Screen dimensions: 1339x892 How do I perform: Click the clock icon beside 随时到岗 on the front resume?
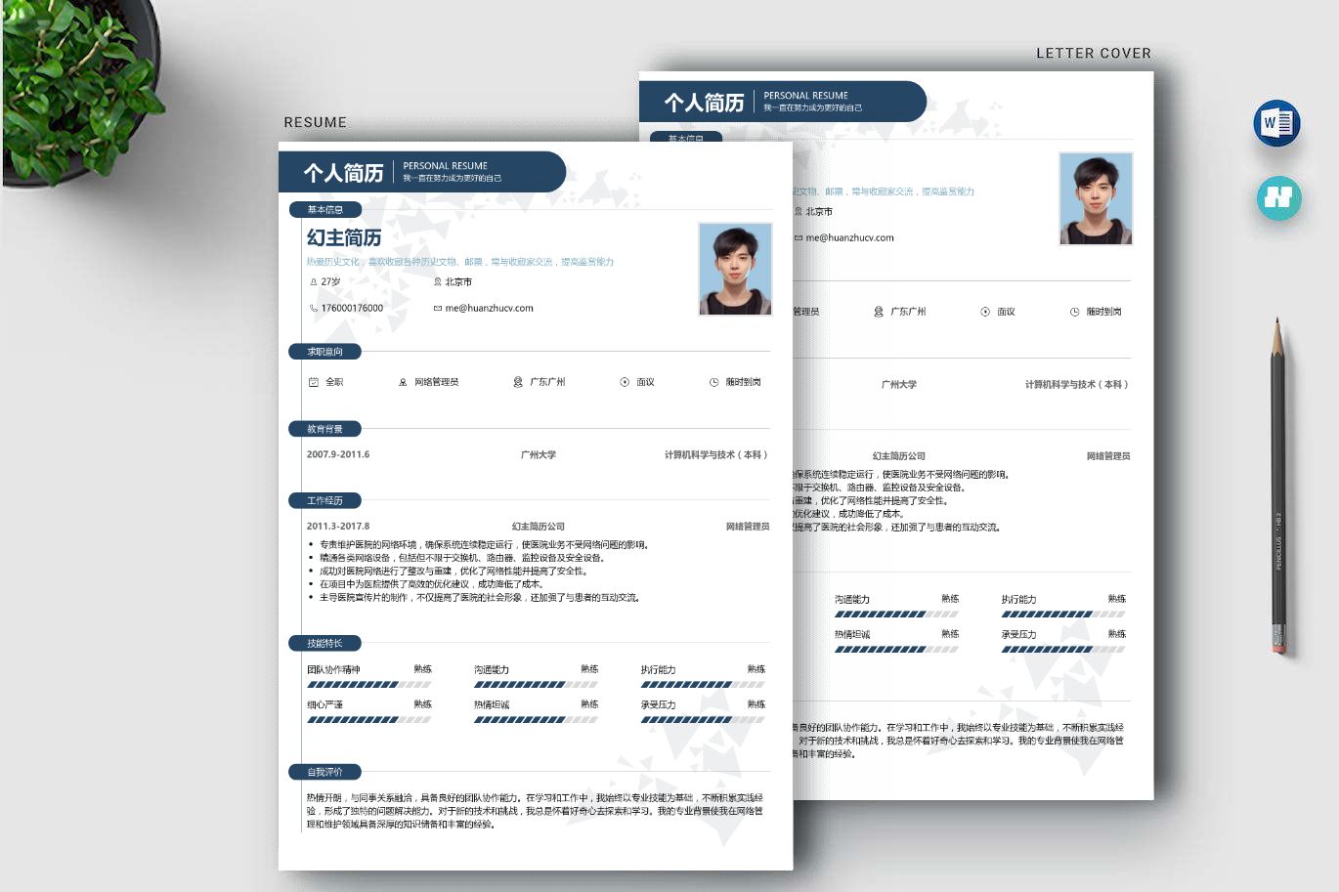(713, 382)
